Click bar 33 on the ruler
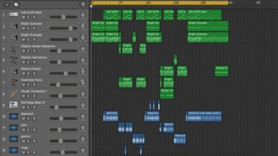 tap(149, 3)
